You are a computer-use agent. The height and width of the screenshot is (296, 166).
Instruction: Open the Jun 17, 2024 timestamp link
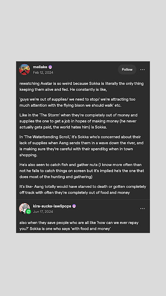coord(43,212)
